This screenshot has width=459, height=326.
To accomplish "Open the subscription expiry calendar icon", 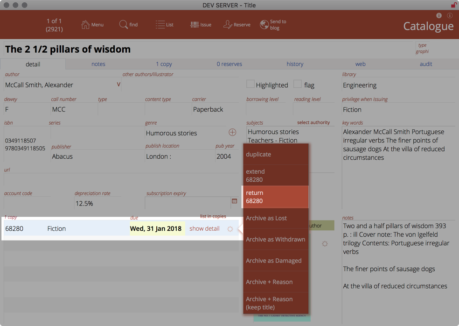I will pos(234,201).
